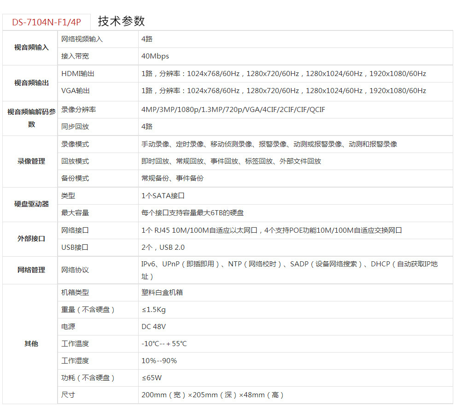Click the 尺寸 label

coord(68,395)
